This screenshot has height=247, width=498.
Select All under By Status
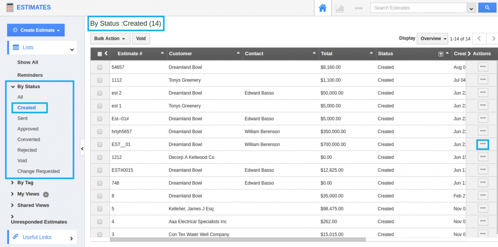click(20, 97)
